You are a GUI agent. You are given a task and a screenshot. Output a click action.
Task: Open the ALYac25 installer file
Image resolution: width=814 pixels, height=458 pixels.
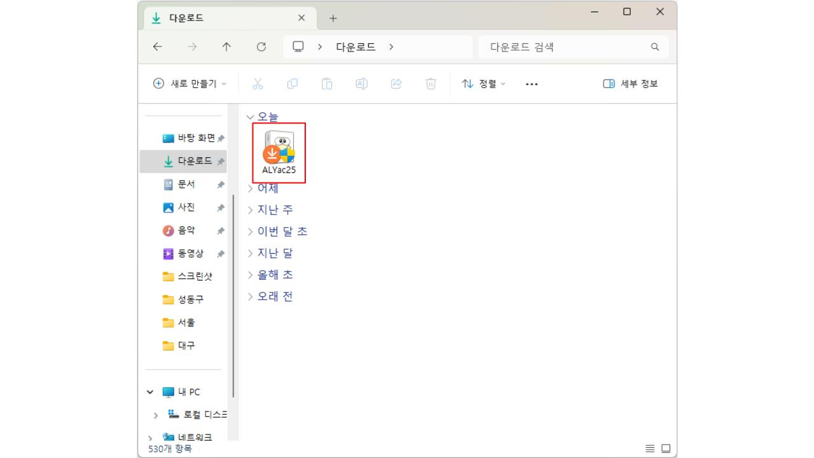point(279,153)
